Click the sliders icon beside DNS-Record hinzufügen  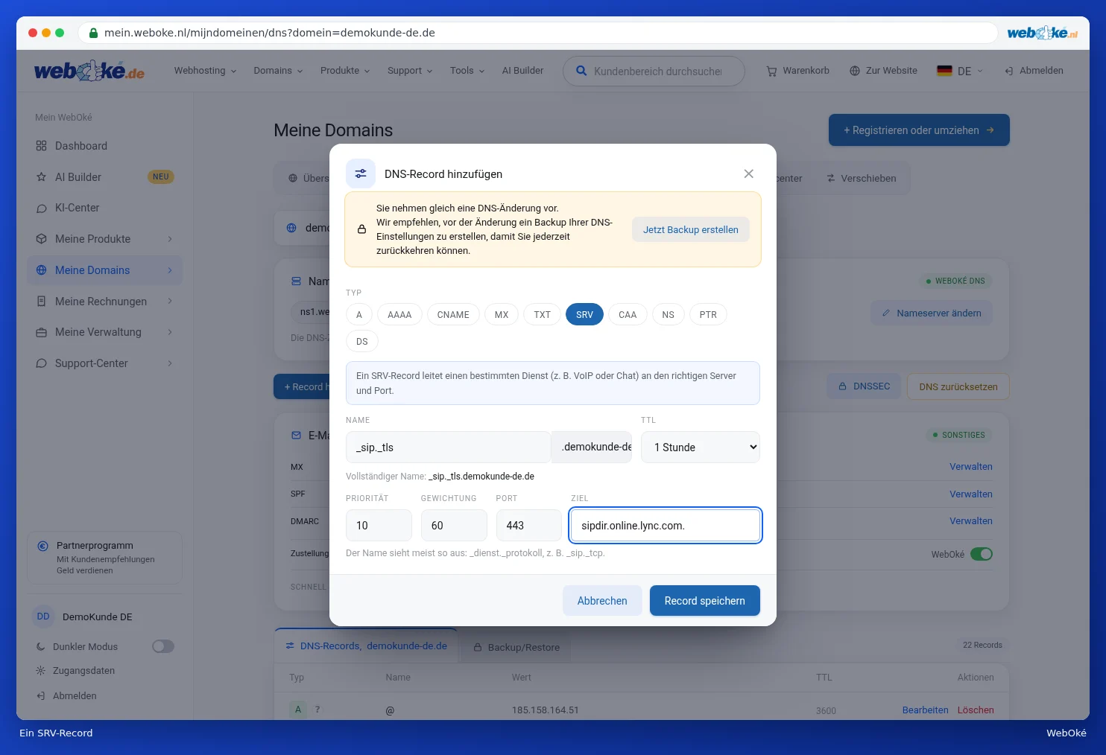(x=361, y=173)
